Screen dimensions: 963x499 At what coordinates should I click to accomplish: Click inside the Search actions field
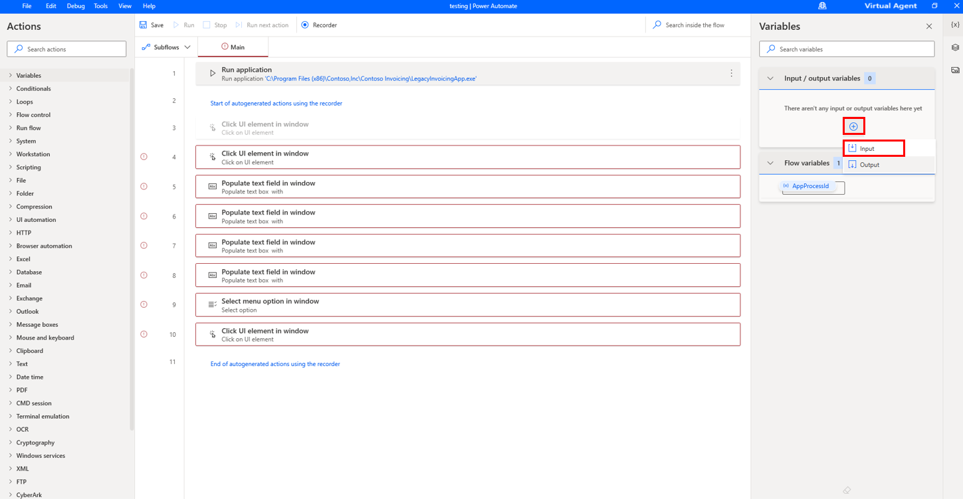click(66, 49)
